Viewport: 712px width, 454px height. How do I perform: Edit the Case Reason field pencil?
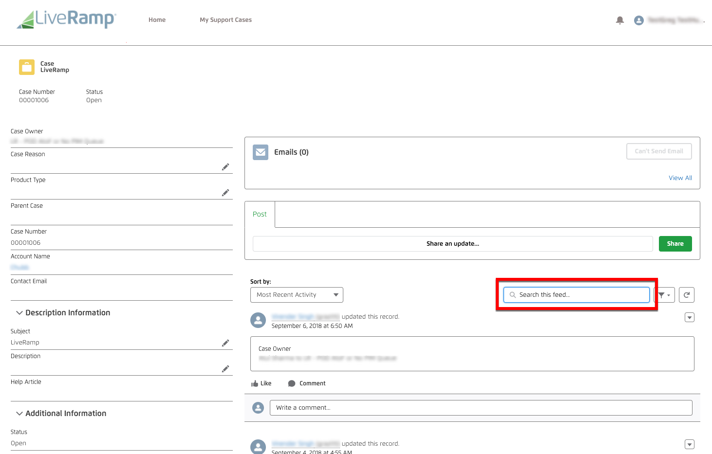[x=225, y=167]
